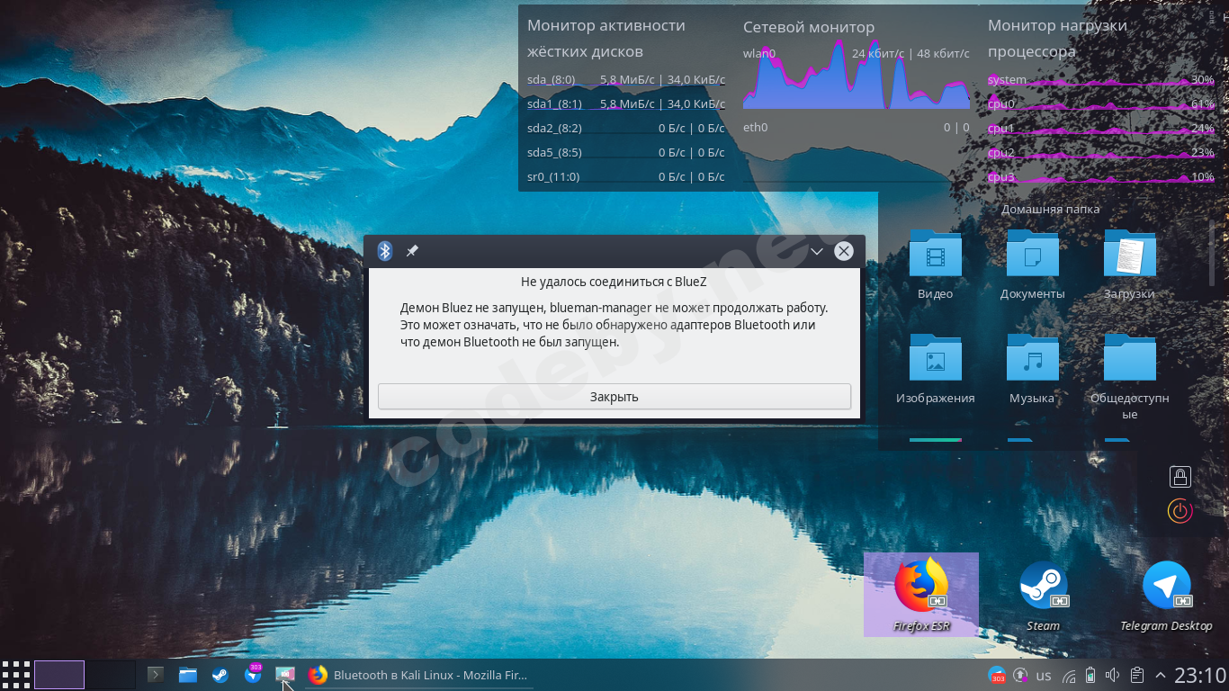Toggle the pin icon on the dialog titlebar

tap(413, 251)
